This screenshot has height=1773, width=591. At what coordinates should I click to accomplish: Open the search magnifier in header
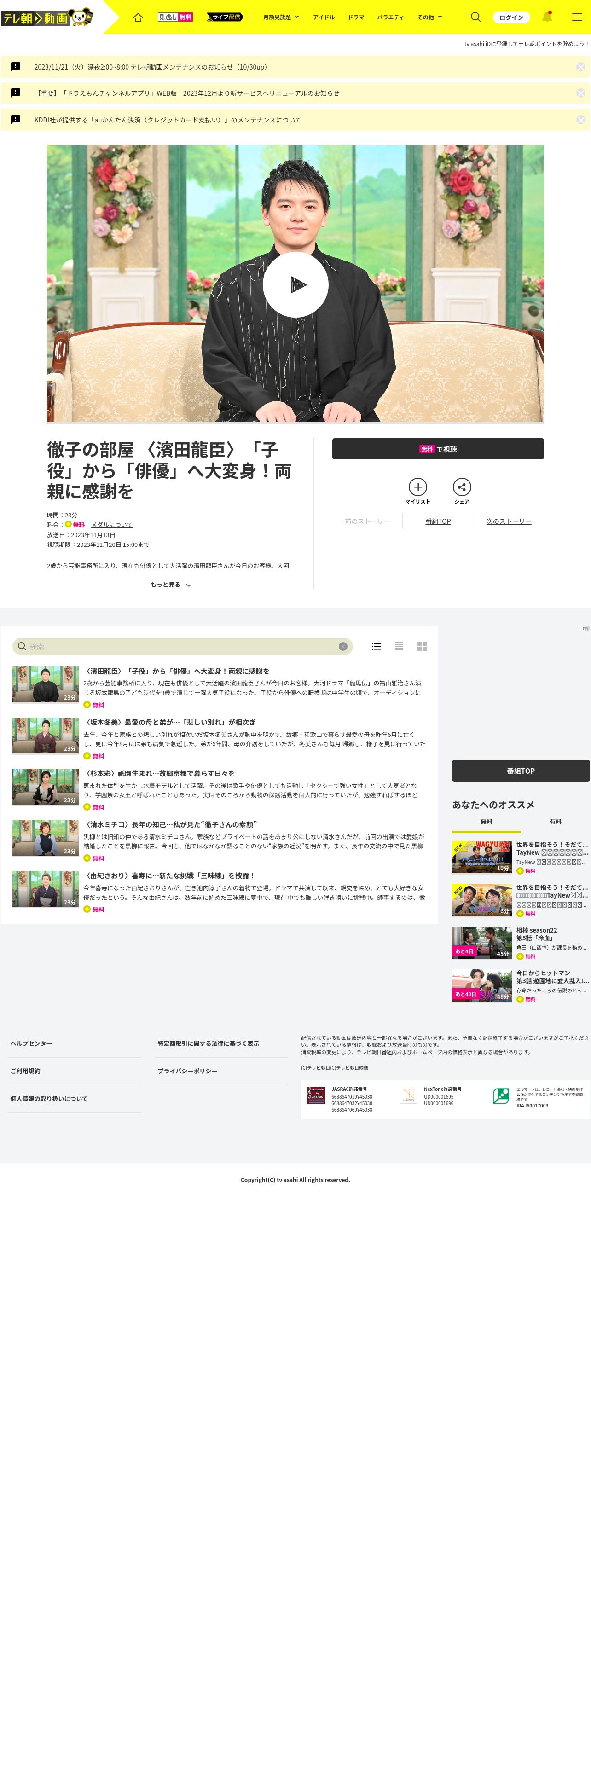(x=475, y=17)
